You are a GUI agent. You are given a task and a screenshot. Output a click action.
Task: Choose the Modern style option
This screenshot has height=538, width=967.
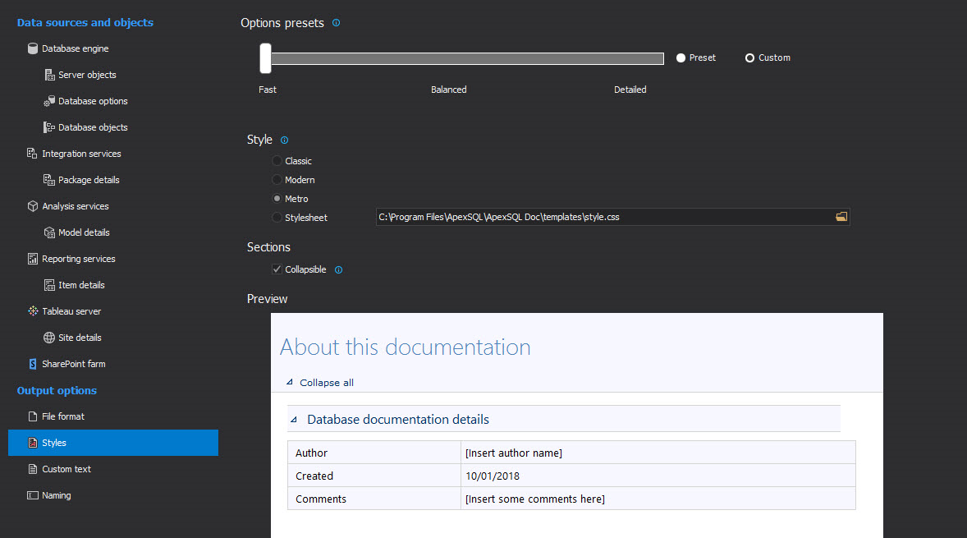(x=277, y=180)
